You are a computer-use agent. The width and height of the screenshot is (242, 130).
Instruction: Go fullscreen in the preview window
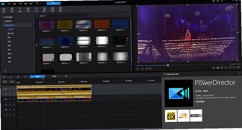click(234, 67)
